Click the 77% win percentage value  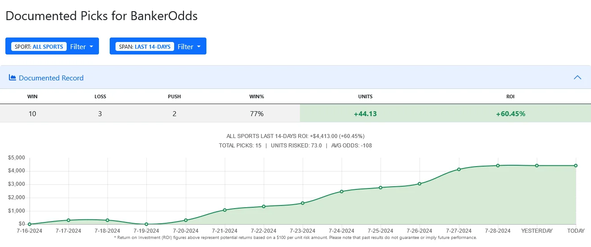(257, 113)
